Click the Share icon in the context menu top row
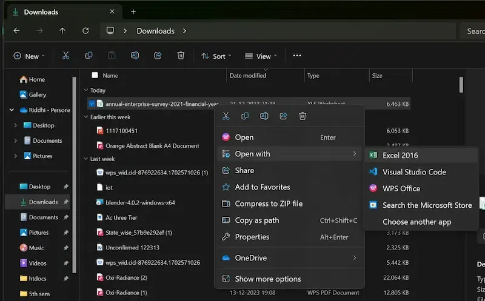Image resolution: width=485 pixels, height=301 pixels. (283, 116)
